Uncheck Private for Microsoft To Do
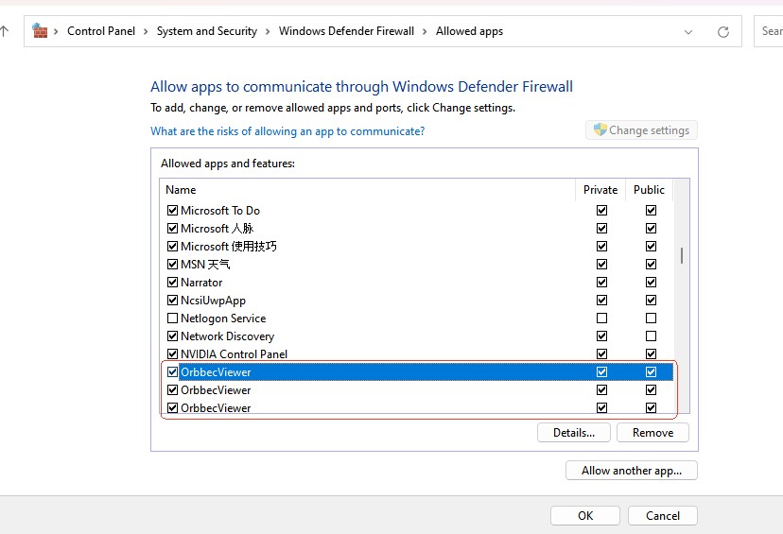 (601, 211)
